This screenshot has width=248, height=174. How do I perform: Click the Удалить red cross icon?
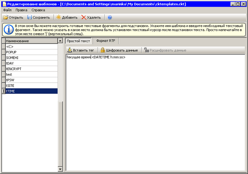click(84, 18)
